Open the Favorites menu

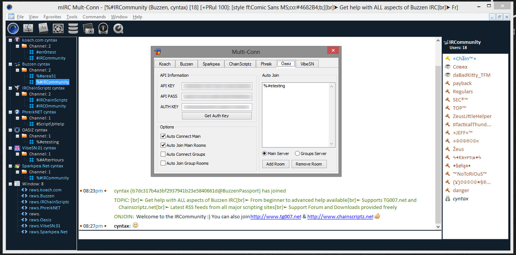(x=52, y=17)
